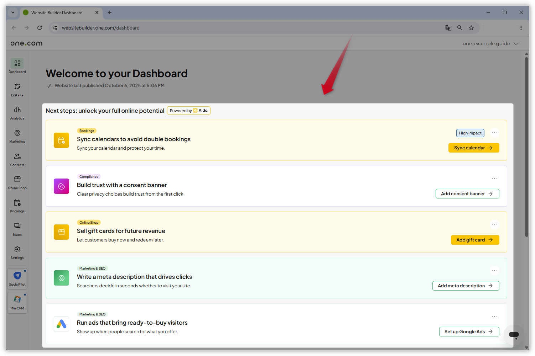Open the Inbox section
This screenshot has height=356, width=535.
tap(17, 229)
